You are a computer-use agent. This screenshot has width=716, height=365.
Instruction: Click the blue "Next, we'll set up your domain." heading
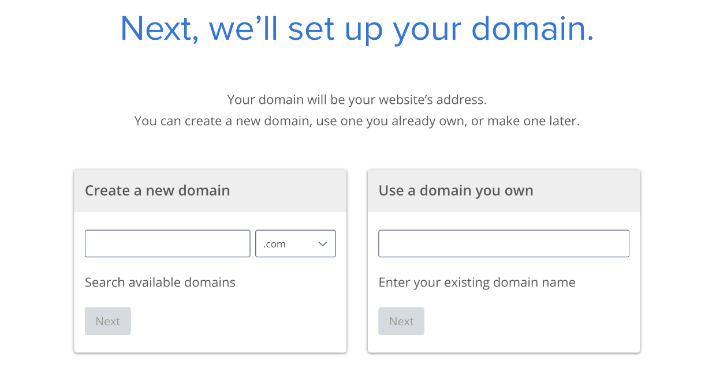[x=357, y=28]
